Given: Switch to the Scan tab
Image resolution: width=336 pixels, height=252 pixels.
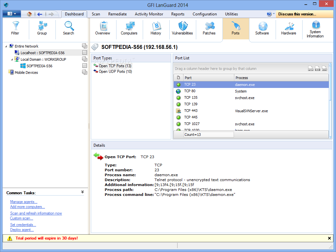Looking at the screenshot, I should pos(96,14).
